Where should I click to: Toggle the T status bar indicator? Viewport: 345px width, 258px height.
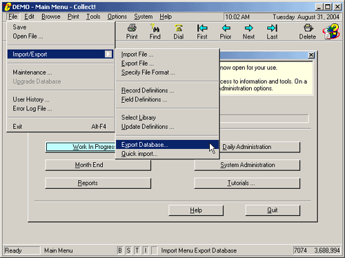coord(137,250)
